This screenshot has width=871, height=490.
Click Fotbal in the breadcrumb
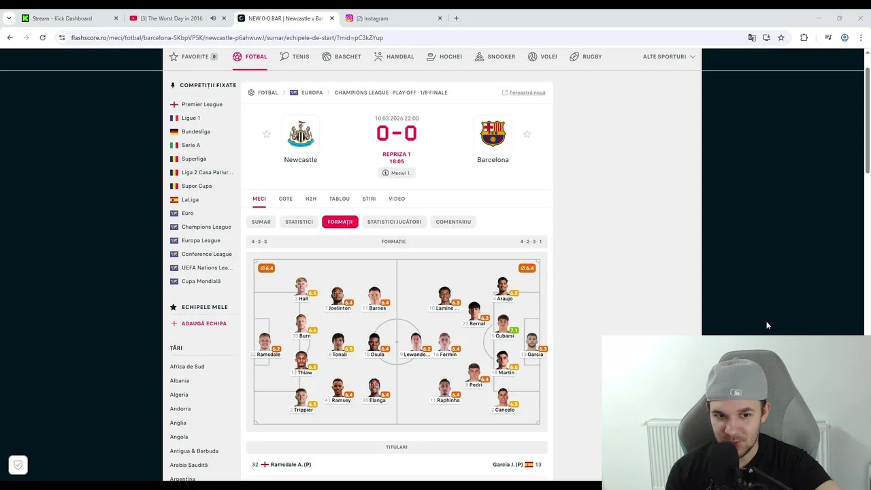(x=267, y=93)
